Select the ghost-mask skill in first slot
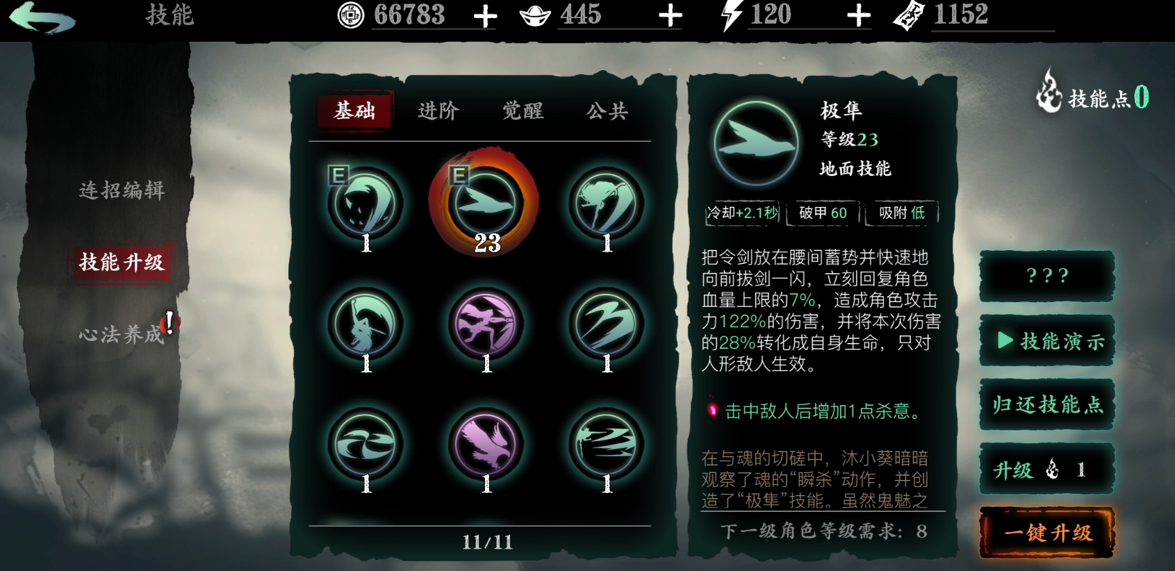The image size is (1175, 571). point(366,204)
